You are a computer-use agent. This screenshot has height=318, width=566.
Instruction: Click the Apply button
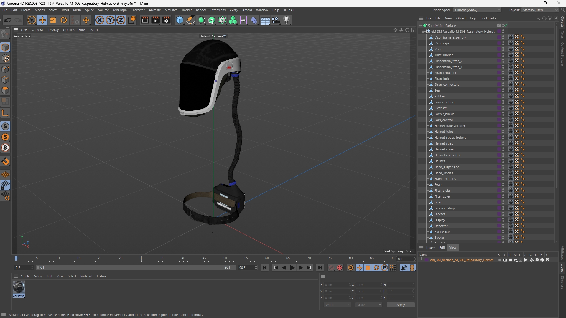pyautogui.click(x=401, y=305)
